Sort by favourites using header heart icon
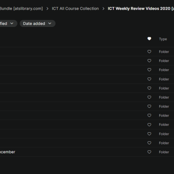This screenshot has height=174, width=174. [149, 39]
